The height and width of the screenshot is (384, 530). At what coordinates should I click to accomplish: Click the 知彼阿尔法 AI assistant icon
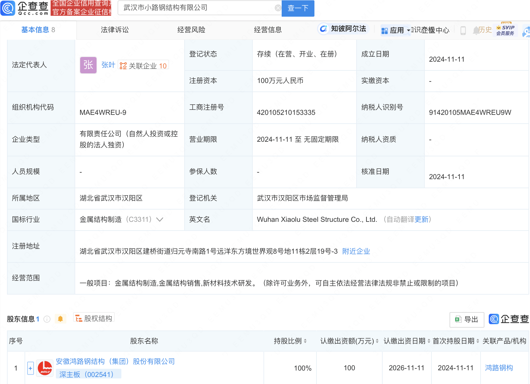coord(323,29)
